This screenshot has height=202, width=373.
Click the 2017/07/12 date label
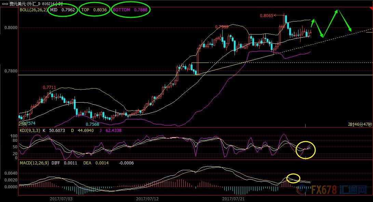(147, 198)
